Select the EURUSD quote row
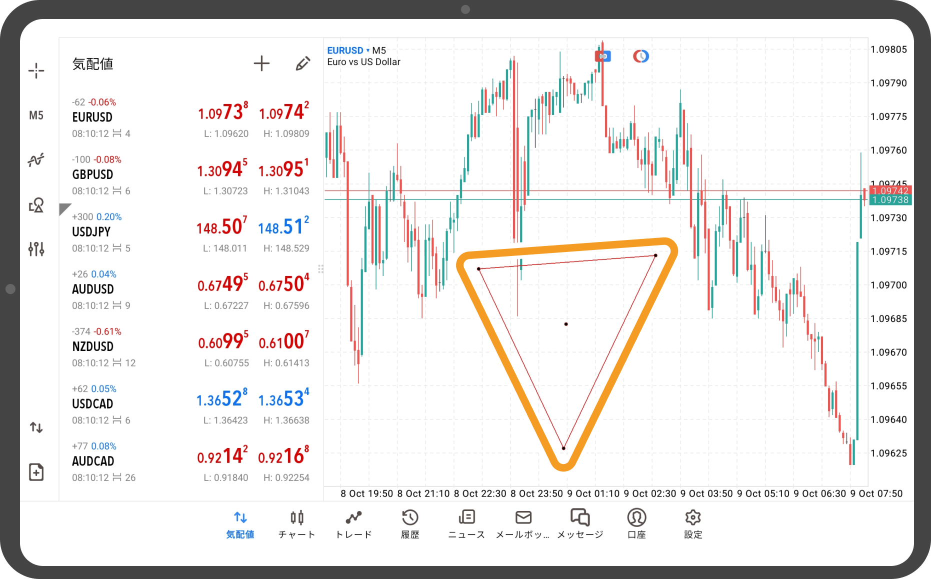The width and height of the screenshot is (931, 579). coord(191,118)
